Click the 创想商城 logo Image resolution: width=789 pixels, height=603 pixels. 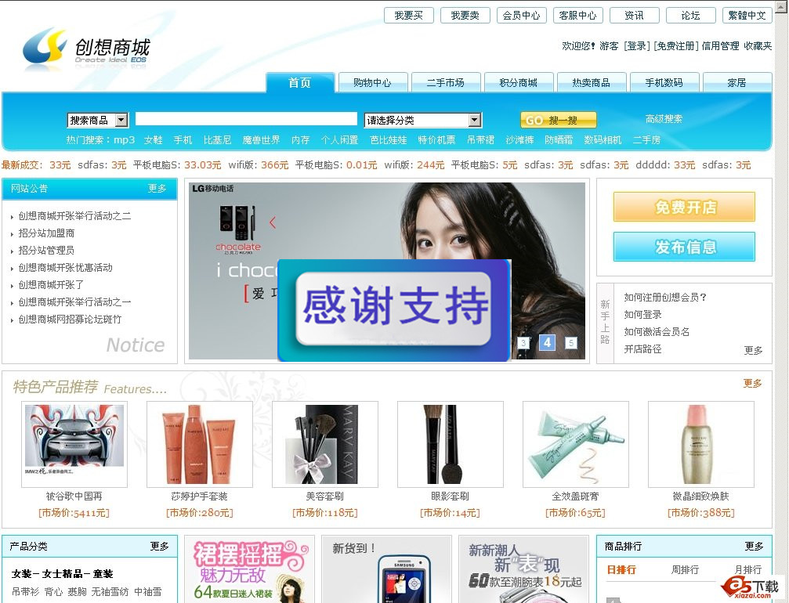tap(86, 49)
